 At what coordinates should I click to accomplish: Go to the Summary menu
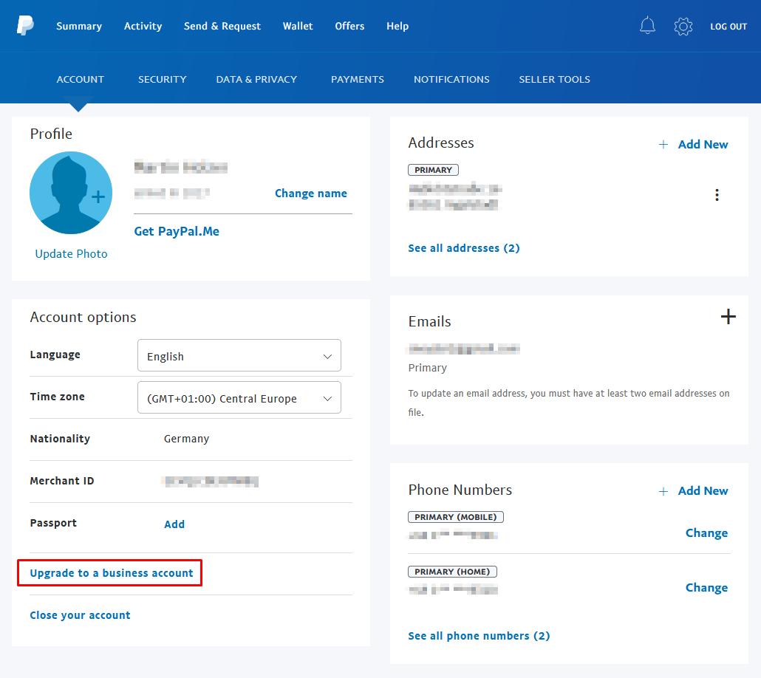[79, 26]
